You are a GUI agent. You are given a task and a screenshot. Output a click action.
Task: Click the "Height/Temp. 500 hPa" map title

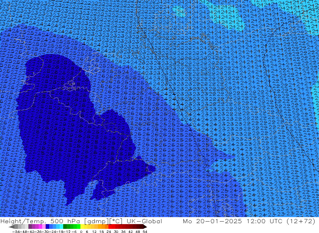pyautogui.click(x=40, y=221)
